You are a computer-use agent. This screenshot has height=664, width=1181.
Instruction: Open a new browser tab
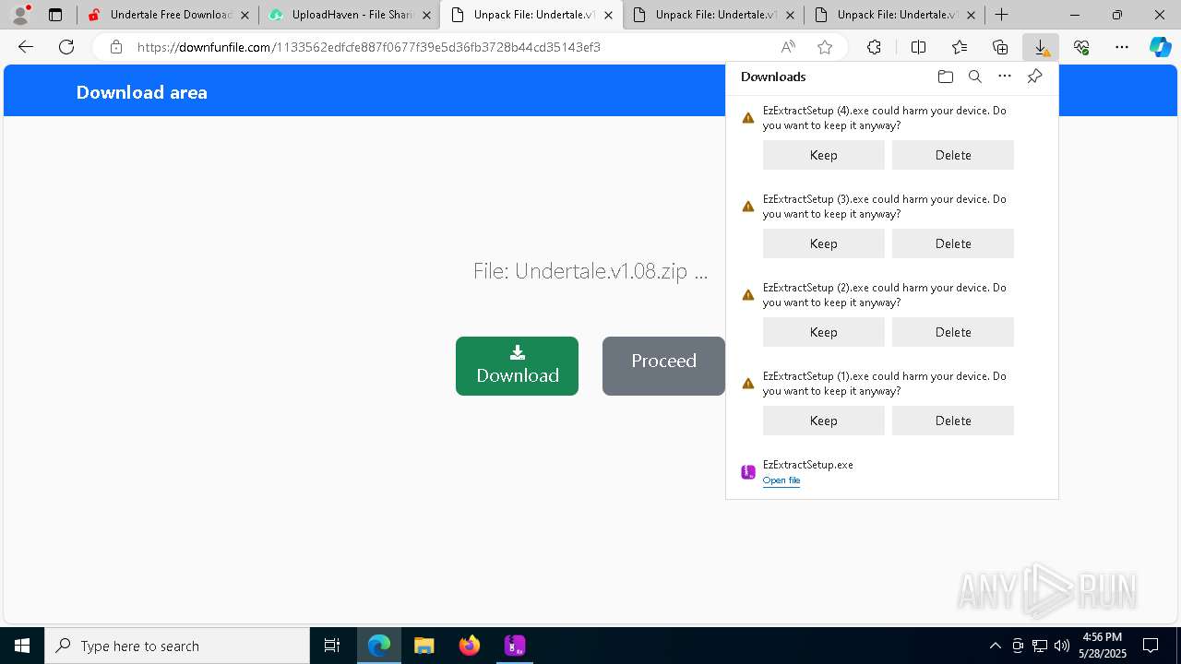[x=1001, y=15]
